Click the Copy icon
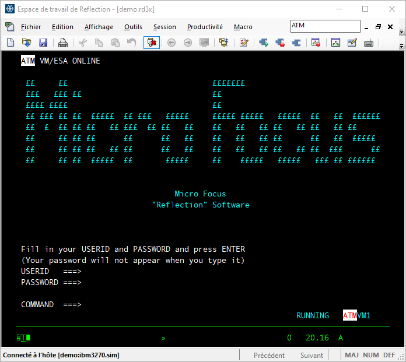The height and width of the screenshot is (362, 406). pyautogui.click(x=99, y=43)
